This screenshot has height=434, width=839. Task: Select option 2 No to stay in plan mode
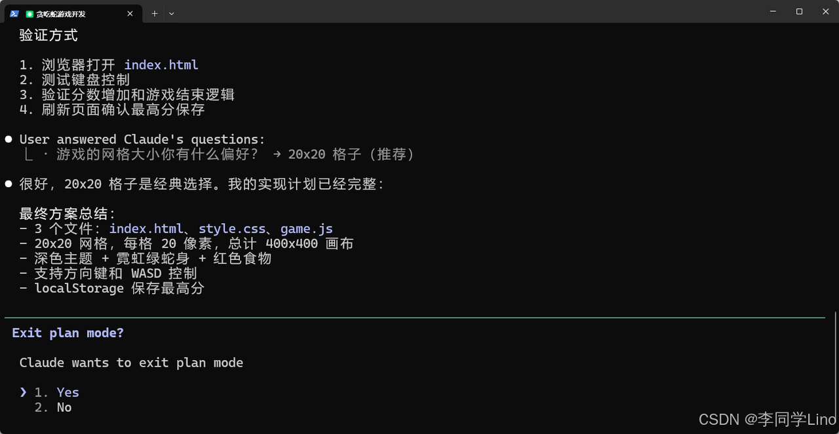point(52,407)
